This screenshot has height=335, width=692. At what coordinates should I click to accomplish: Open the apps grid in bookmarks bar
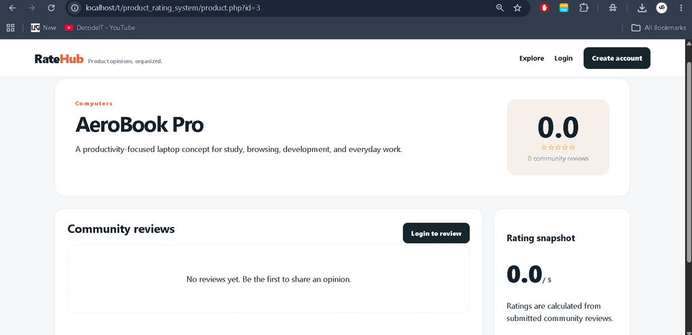click(x=11, y=28)
